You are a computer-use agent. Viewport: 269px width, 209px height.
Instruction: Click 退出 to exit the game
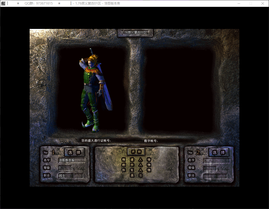click(x=136, y=175)
